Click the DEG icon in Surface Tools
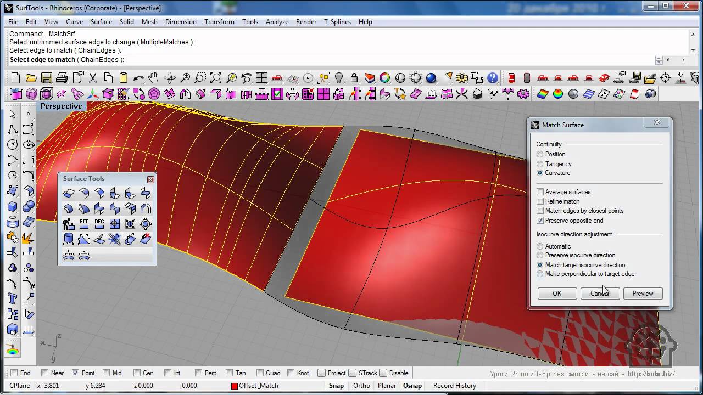 [x=99, y=224]
